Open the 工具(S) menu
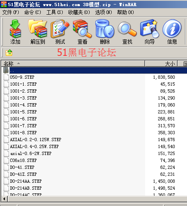The height and width of the screenshot is (206, 187). 55,12
